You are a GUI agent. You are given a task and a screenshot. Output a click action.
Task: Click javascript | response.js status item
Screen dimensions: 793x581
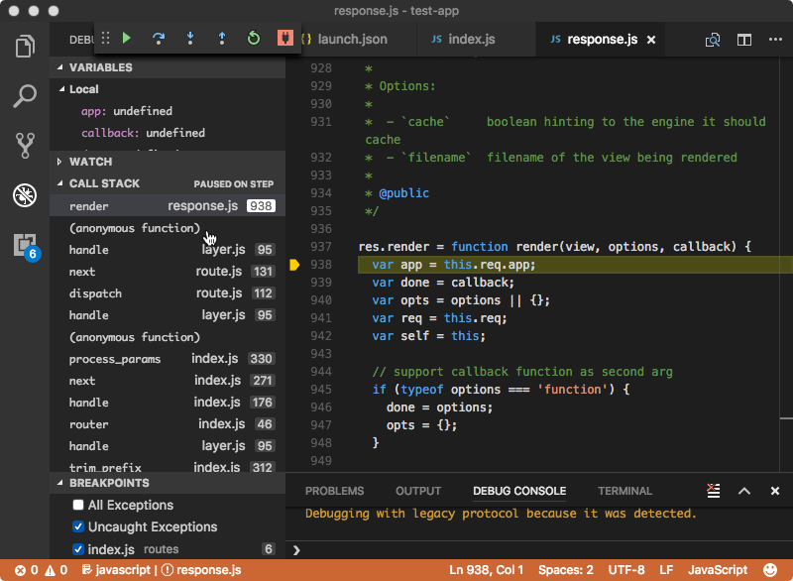[x=162, y=570]
